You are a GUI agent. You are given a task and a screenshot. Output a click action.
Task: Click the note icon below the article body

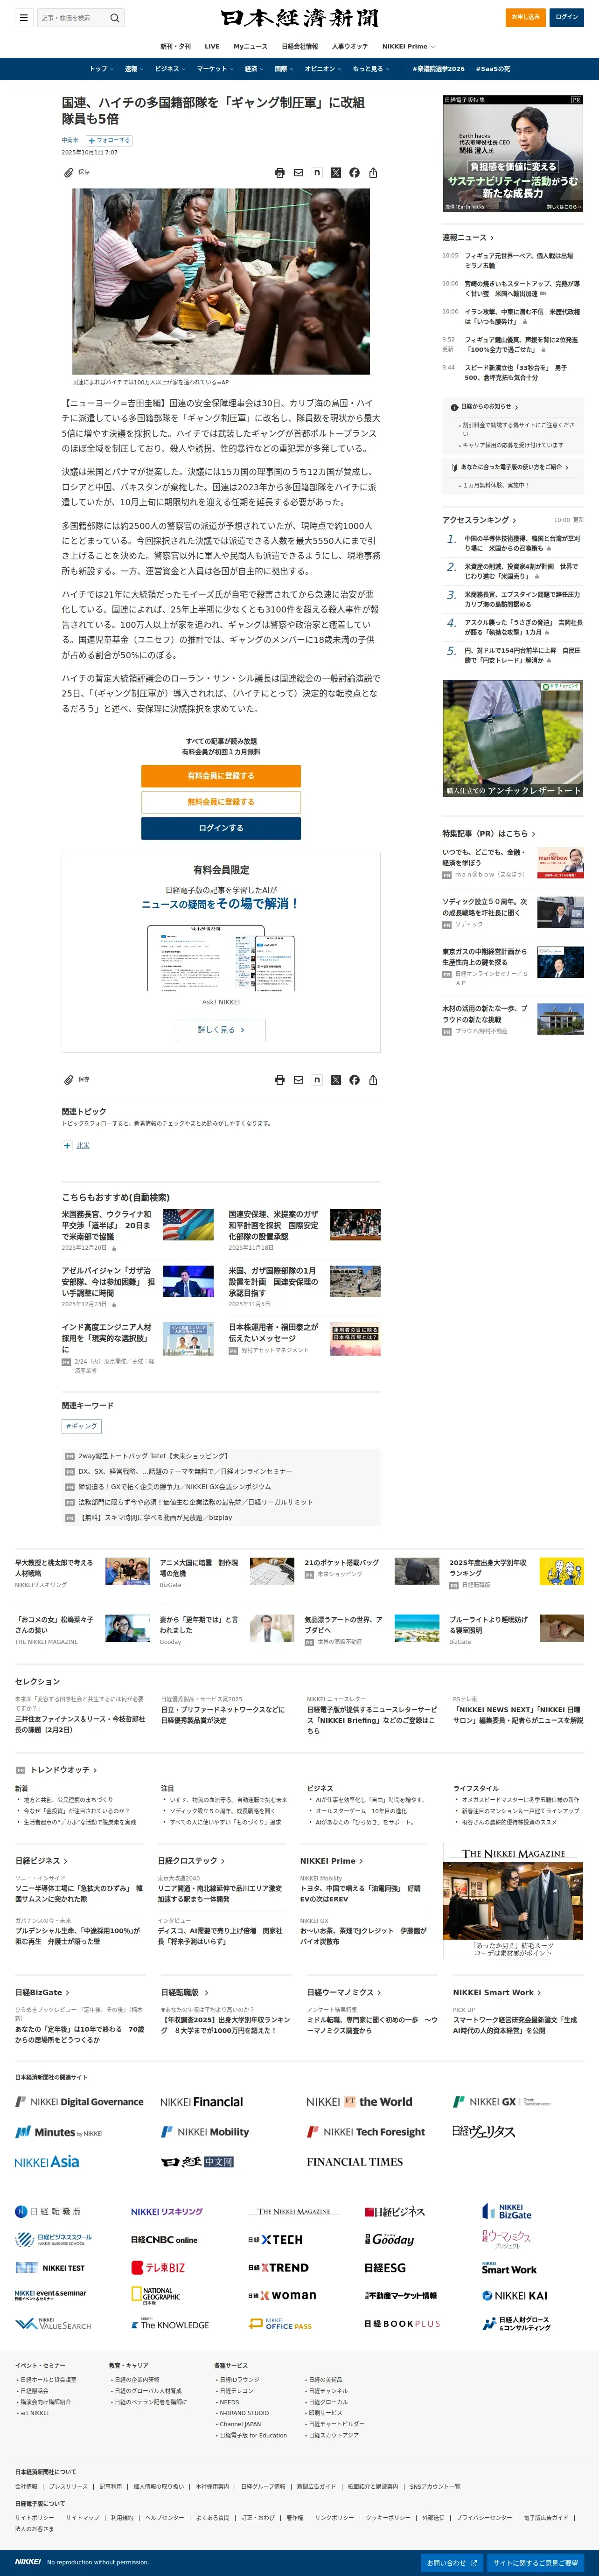[x=317, y=1080]
